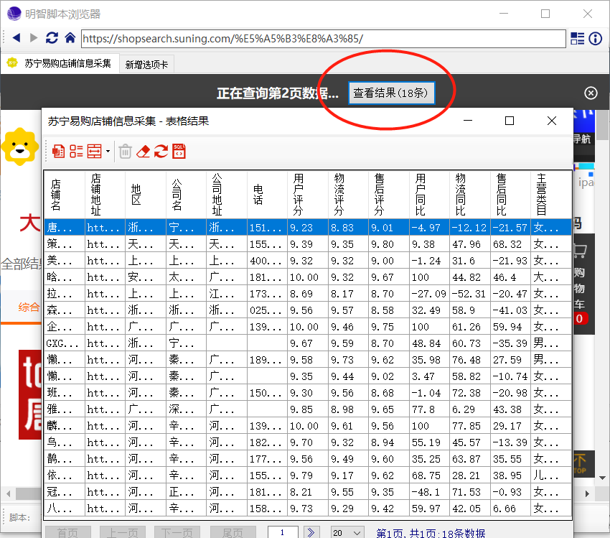The image size is (610, 538).
Task: Close the 表格结果 results window
Action: tap(552, 121)
